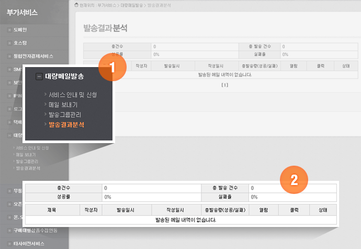
Task: Select 발송그룹관리 in the popup menu
Action: [65, 114]
